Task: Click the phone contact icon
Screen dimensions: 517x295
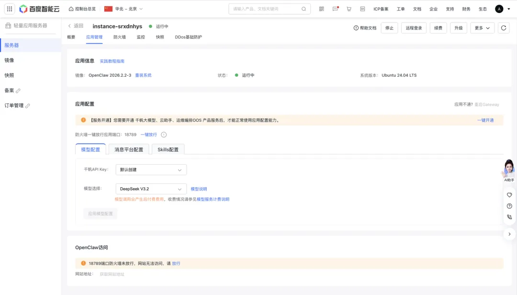Action: pyautogui.click(x=509, y=217)
